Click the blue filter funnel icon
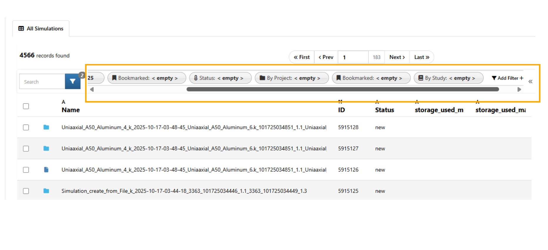Screen dimensions: 548x250 tap(73, 81)
